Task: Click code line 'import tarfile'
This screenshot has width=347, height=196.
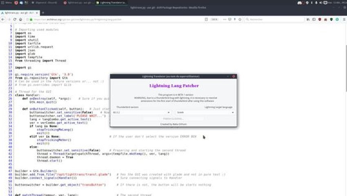Action: coord(28,43)
